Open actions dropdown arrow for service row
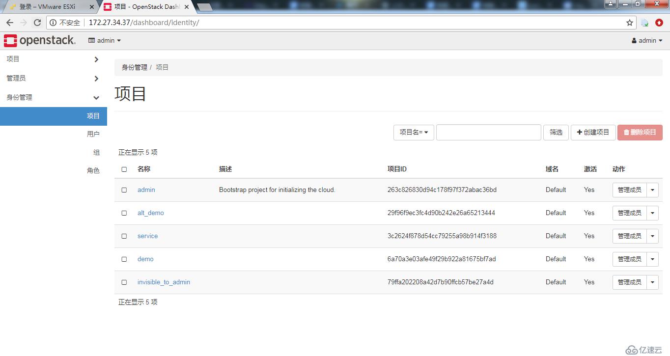This screenshot has height=356, width=670. [653, 236]
